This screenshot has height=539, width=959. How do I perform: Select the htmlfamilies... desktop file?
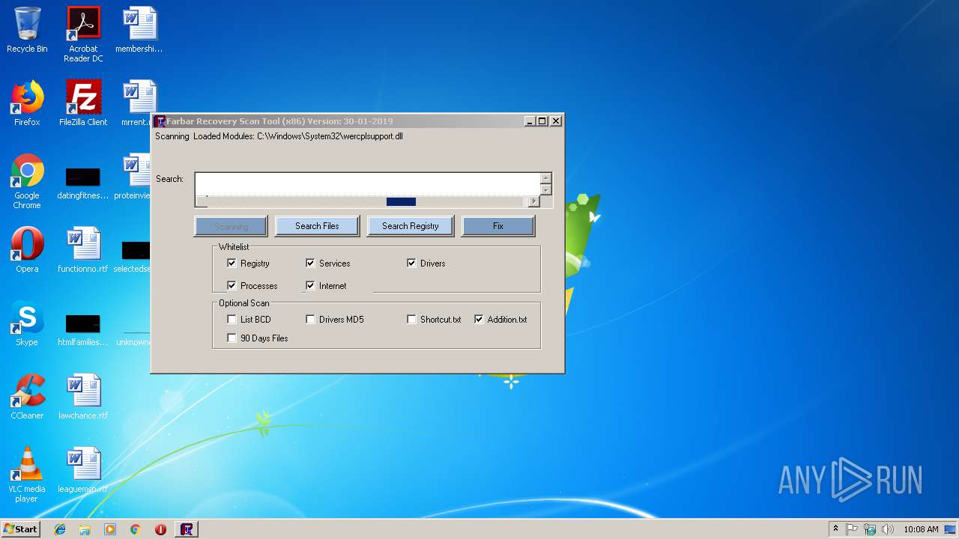(x=83, y=329)
